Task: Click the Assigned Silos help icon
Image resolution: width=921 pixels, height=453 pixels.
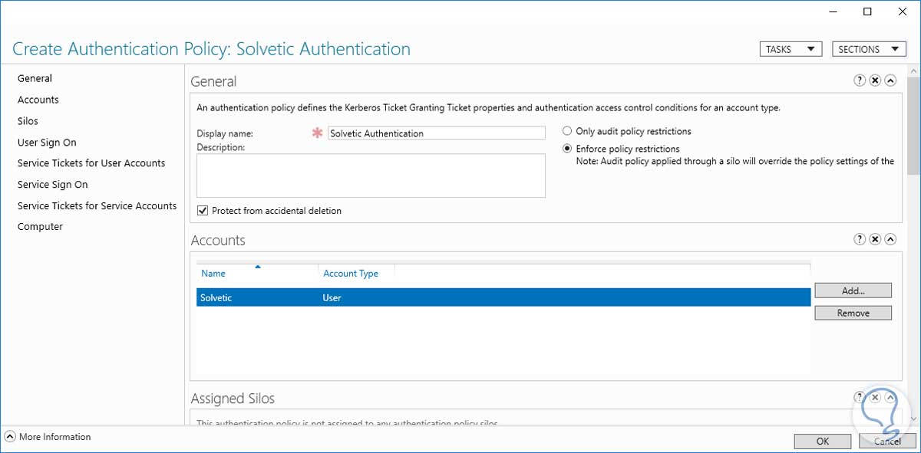Action: point(860,397)
